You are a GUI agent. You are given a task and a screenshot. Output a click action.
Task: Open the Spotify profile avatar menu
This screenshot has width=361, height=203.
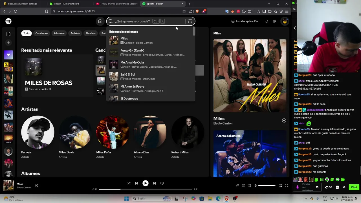pos(285,21)
